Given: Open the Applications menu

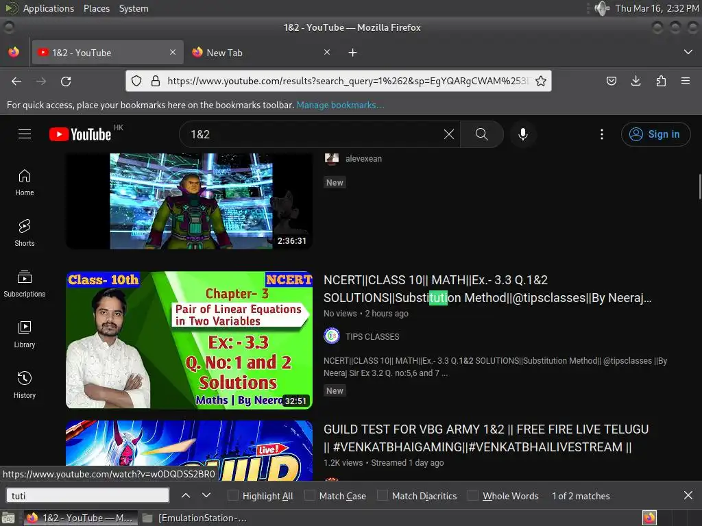Looking at the screenshot, I should pyautogui.click(x=49, y=8).
